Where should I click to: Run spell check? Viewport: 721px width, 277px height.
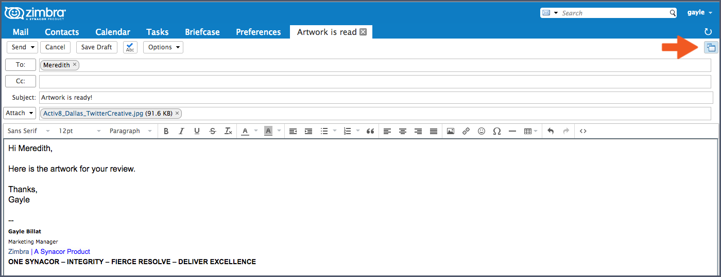[130, 47]
